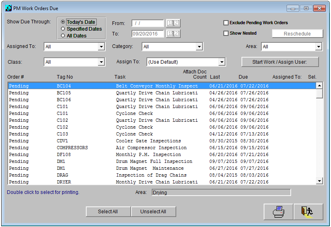This screenshot has width=331, height=227.
Task: Select the C102 Cyclone Check row
Action: (162, 127)
